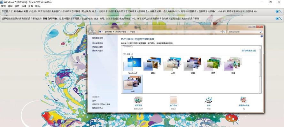The height and width of the screenshot is (127, 284).
Task: Minimize the Oracle VM VirtualBox window
Action: tap(262, 2)
